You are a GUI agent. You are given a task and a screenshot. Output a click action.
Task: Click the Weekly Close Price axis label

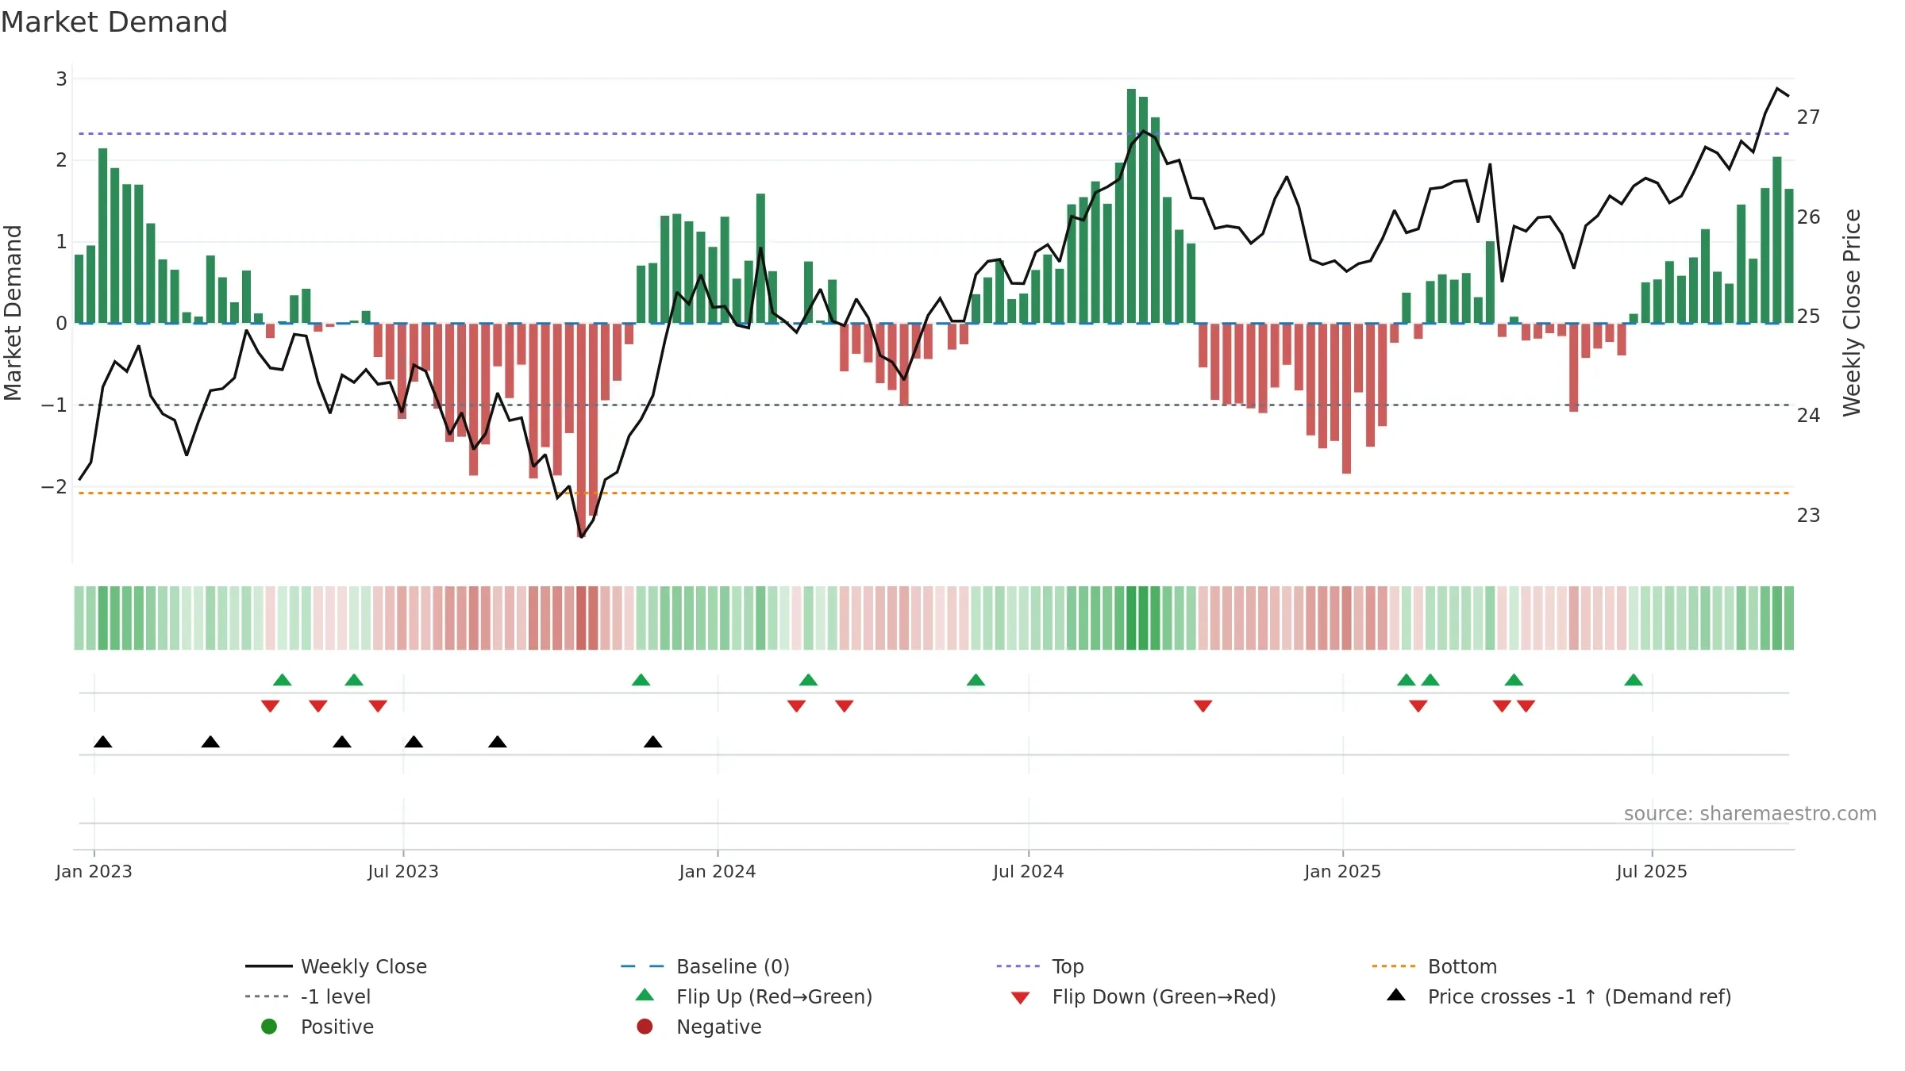[x=1852, y=313]
